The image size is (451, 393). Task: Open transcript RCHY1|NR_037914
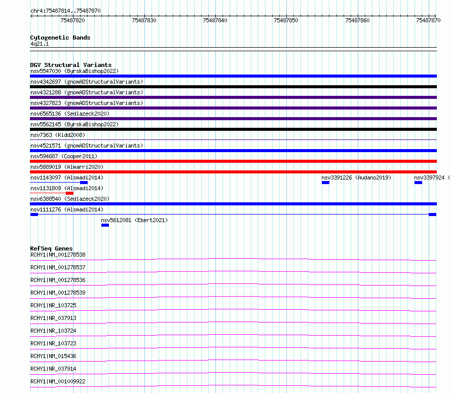(x=54, y=369)
